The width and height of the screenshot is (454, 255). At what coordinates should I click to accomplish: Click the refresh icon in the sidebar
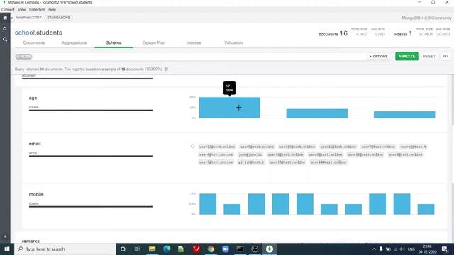pyautogui.click(x=5, y=28)
